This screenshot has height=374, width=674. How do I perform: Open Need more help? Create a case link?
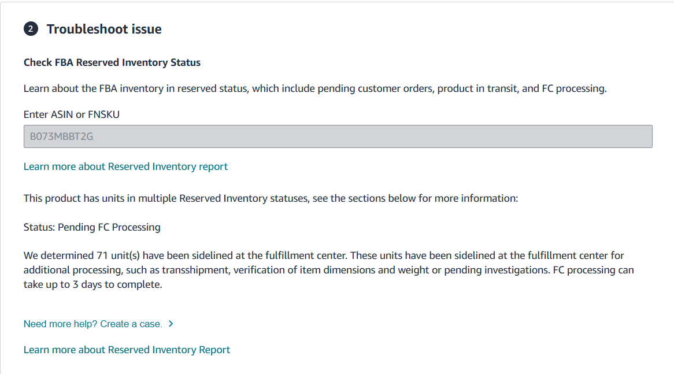pyautogui.click(x=93, y=324)
